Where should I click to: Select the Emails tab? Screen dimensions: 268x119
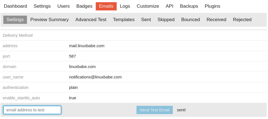click(106, 6)
